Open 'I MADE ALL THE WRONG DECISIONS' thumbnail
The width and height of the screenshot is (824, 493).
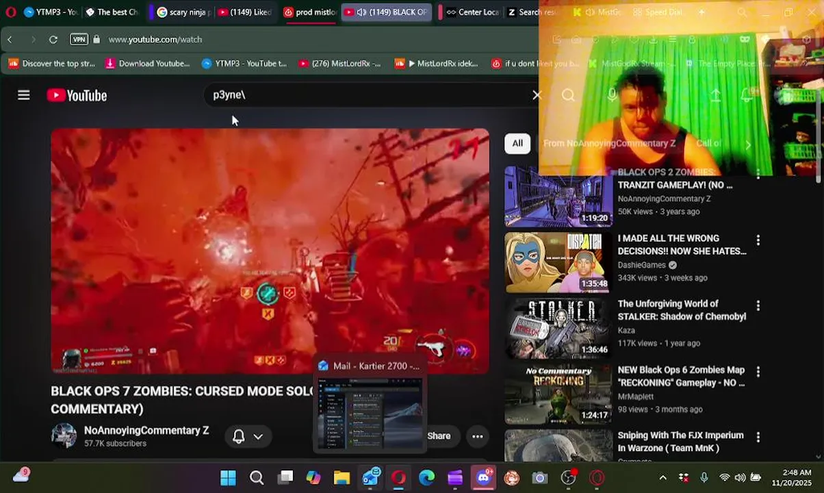point(558,262)
